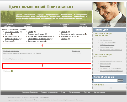Open the 'Спортивное снаряжение' category link

[x=39, y=39]
